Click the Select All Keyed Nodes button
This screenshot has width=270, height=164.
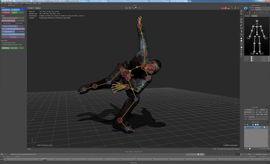(13, 29)
